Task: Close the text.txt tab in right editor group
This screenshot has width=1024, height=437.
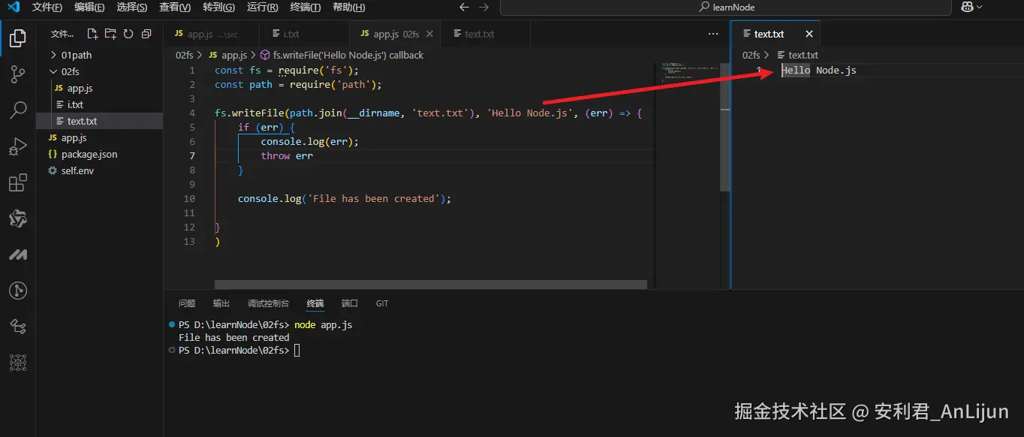Action: click(x=809, y=34)
